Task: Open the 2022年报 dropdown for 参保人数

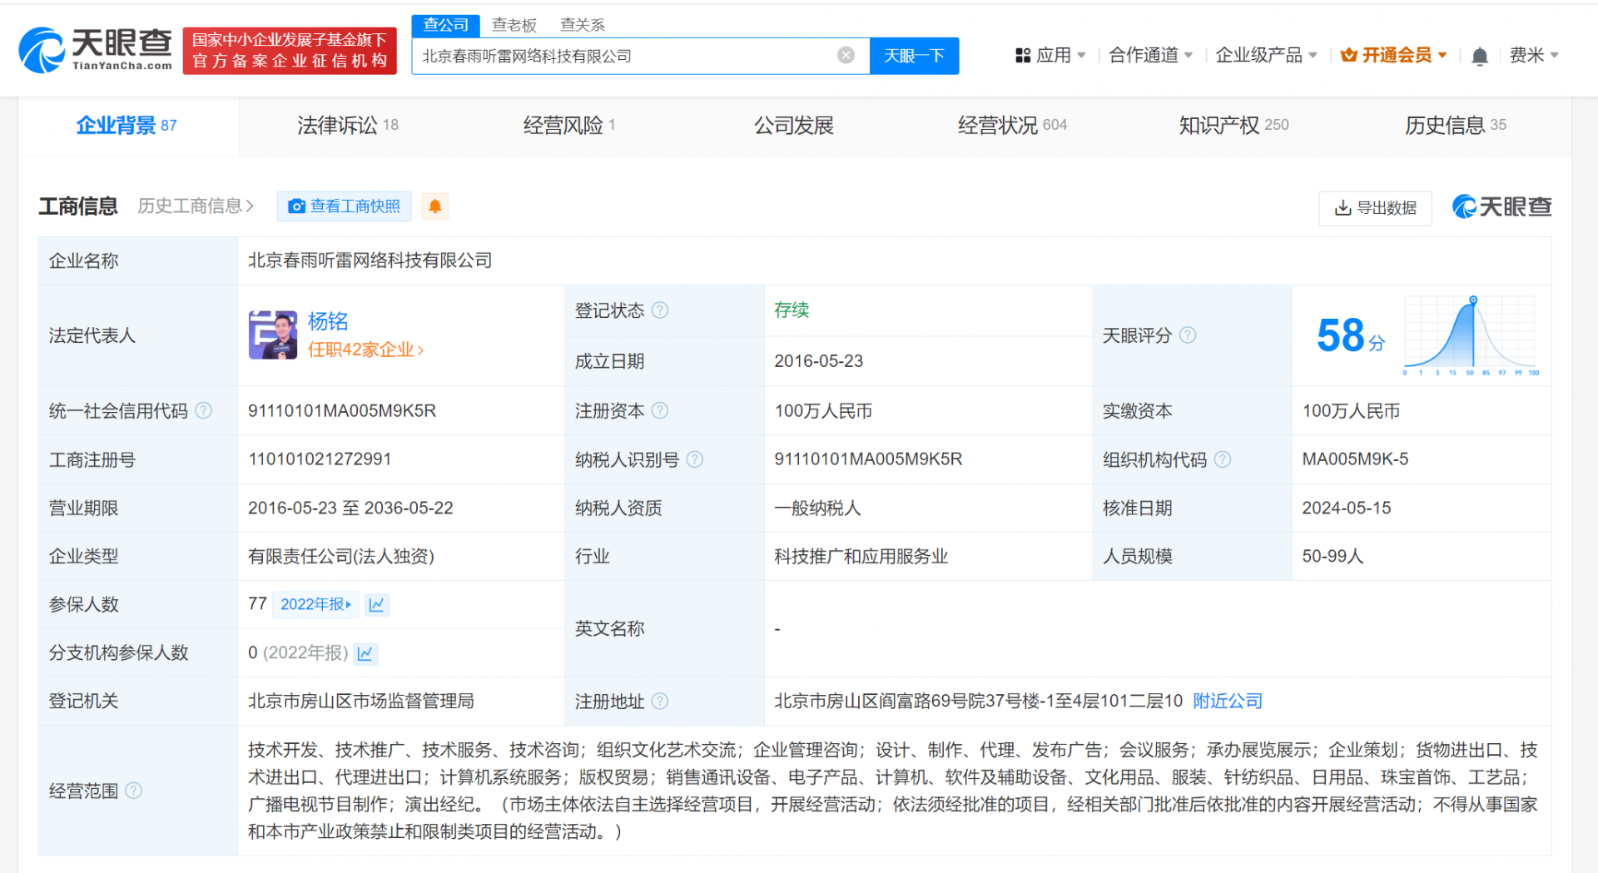Action: click(316, 604)
